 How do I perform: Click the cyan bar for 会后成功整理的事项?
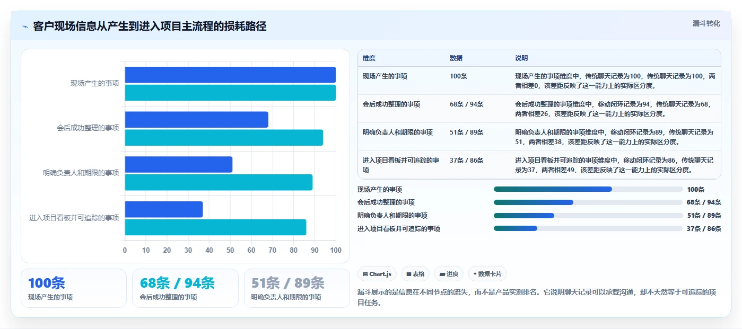[224, 138]
